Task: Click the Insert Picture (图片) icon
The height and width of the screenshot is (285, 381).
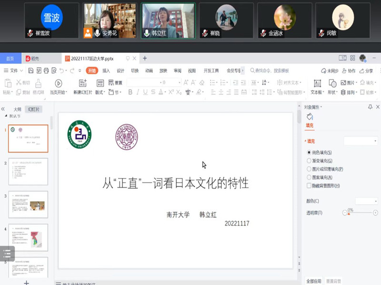Action: point(344,83)
